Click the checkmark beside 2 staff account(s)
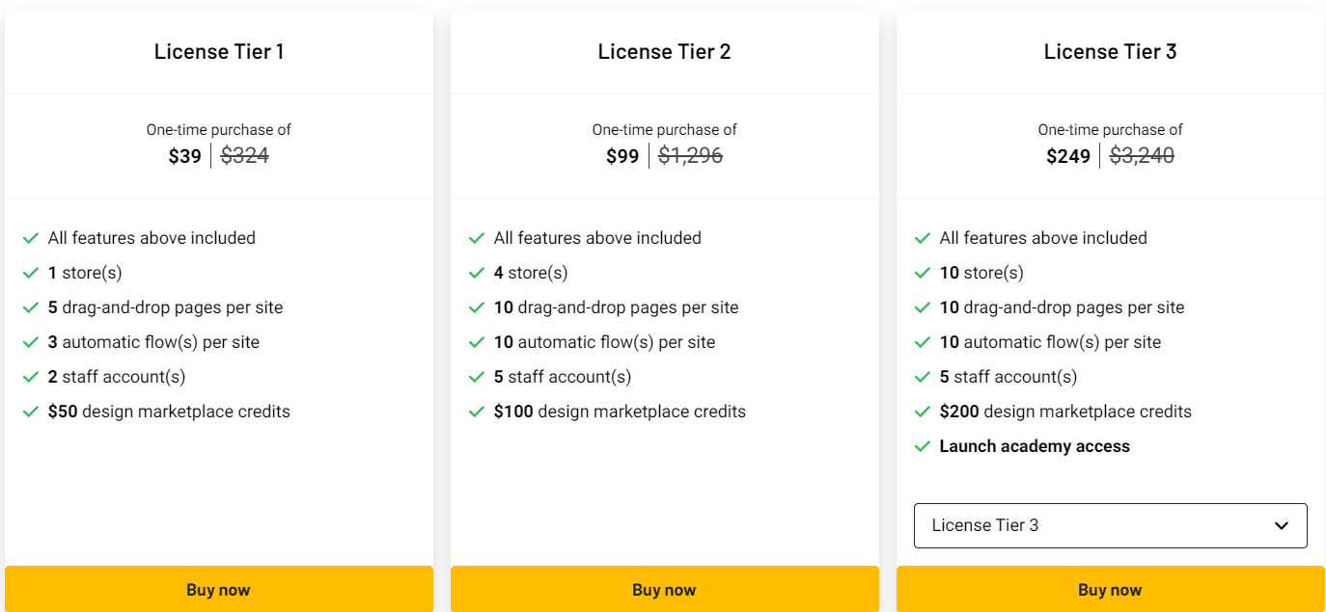The width and height of the screenshot is (1326, 612). tap(31, 376)
